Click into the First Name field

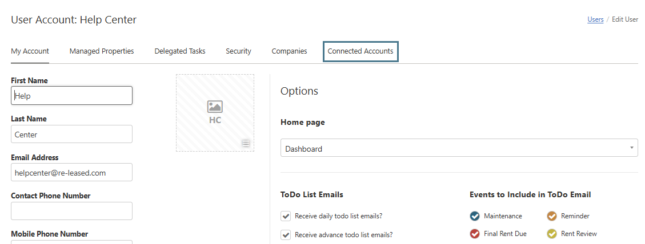[x=72, y=96]
